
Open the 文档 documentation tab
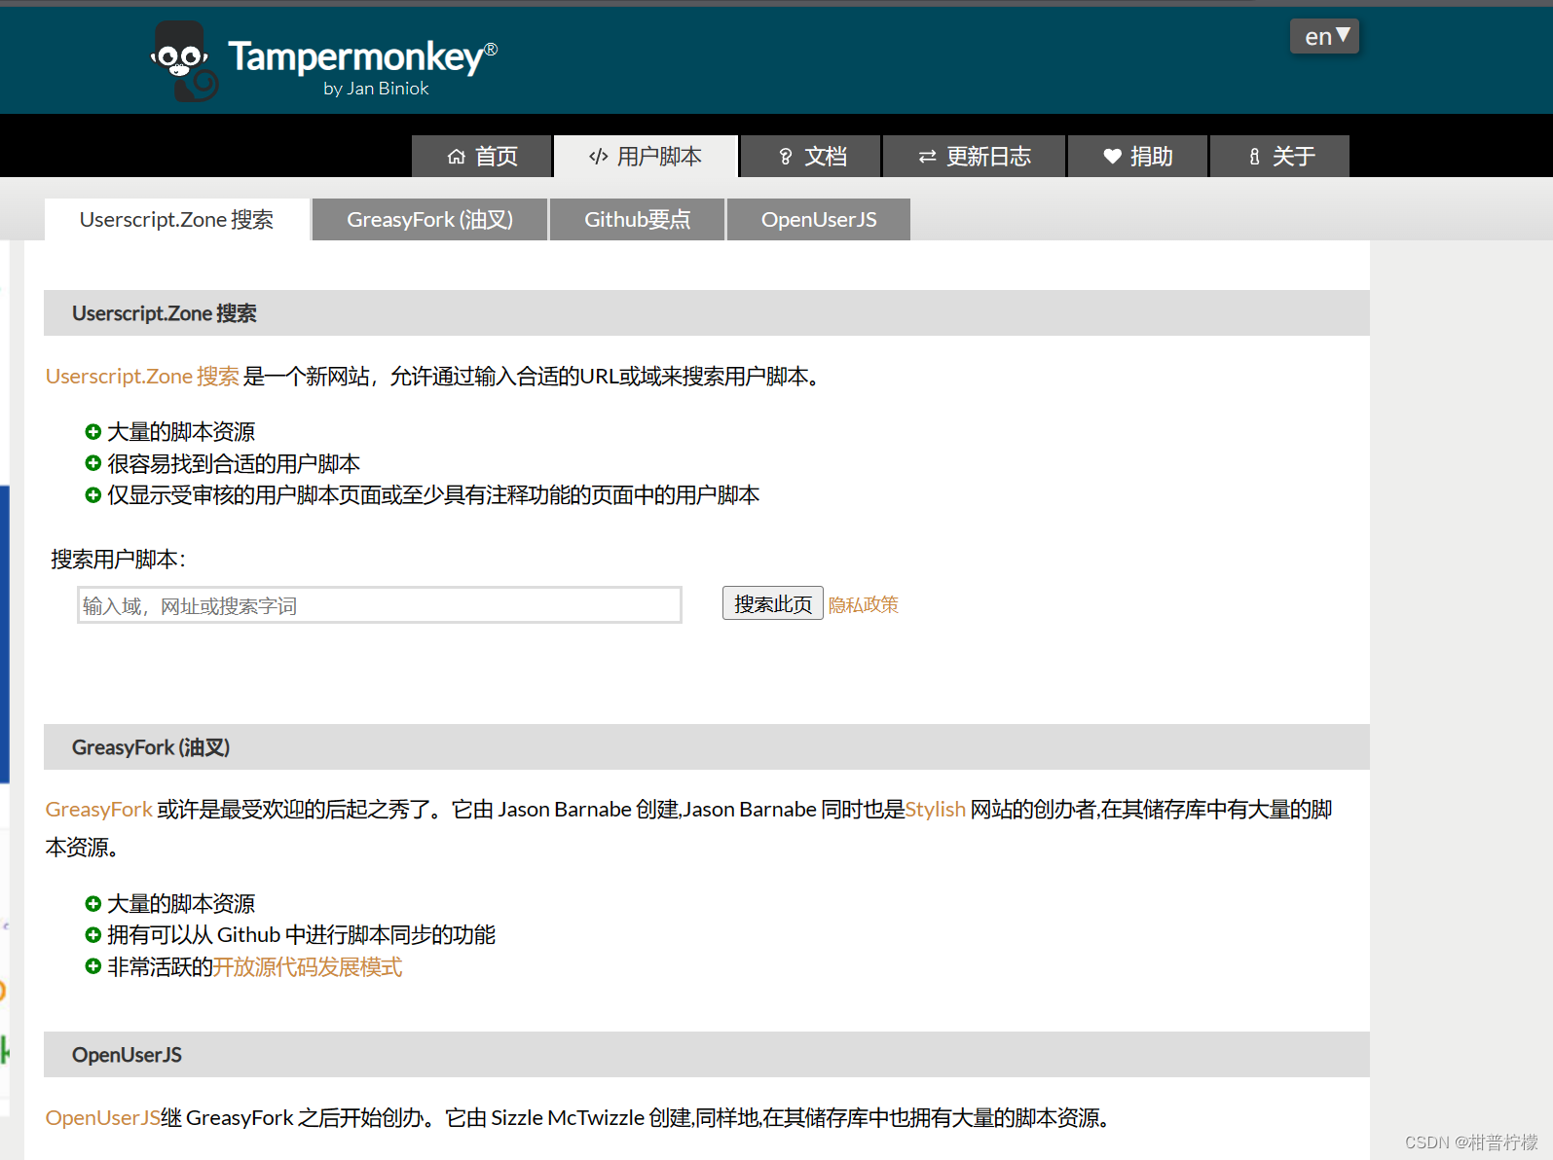point(811,157)
